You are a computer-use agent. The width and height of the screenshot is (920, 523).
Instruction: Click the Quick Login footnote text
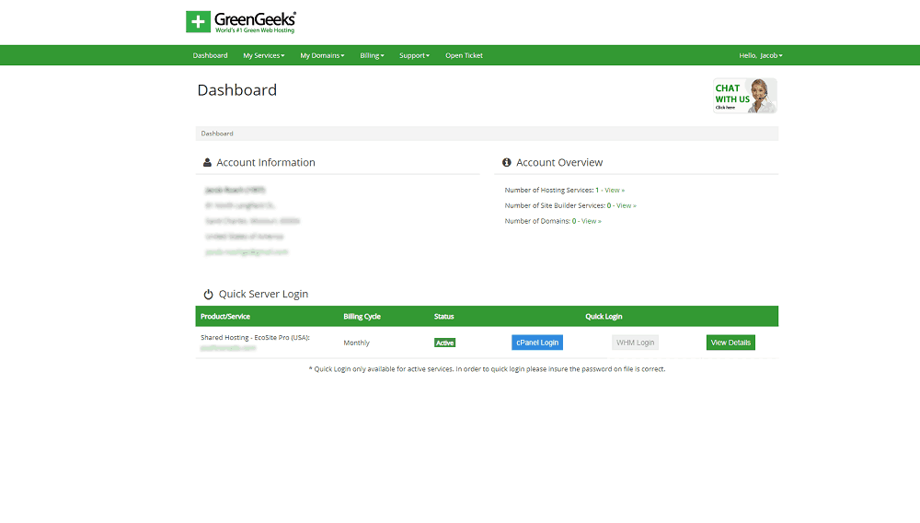pos(487,369)
